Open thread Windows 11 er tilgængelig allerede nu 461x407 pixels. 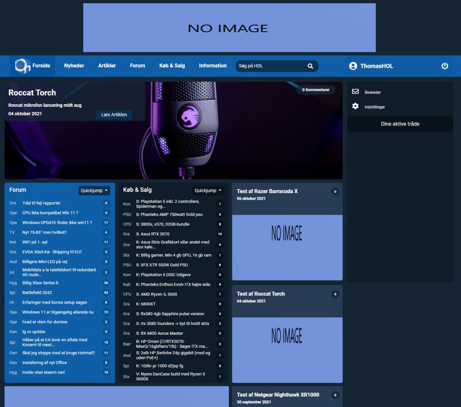(58, 312)
